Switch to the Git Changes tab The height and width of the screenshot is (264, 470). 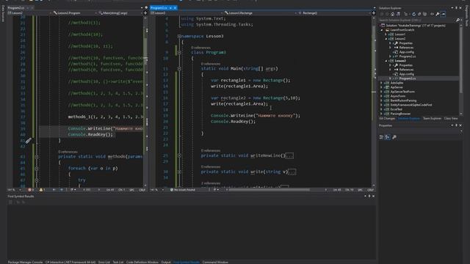pyautogui.click(x=387, y=119)
